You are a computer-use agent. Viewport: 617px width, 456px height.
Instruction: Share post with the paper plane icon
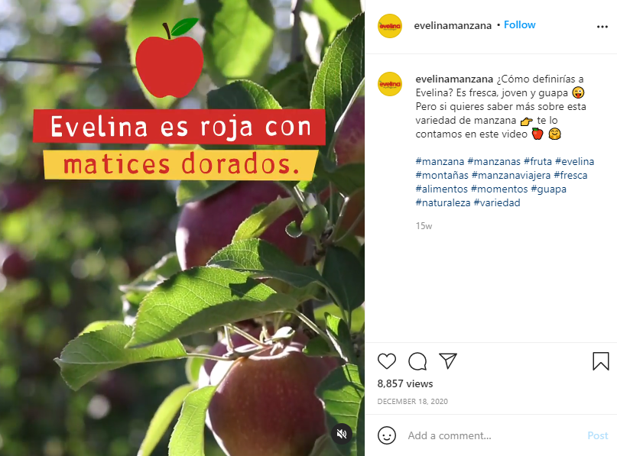coord(448,361)
